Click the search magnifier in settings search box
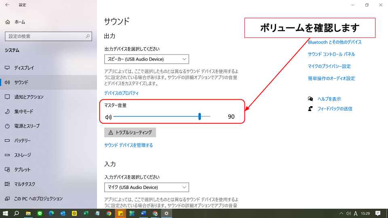This screenshot has width=388, height=218. (x=88, y=36)
